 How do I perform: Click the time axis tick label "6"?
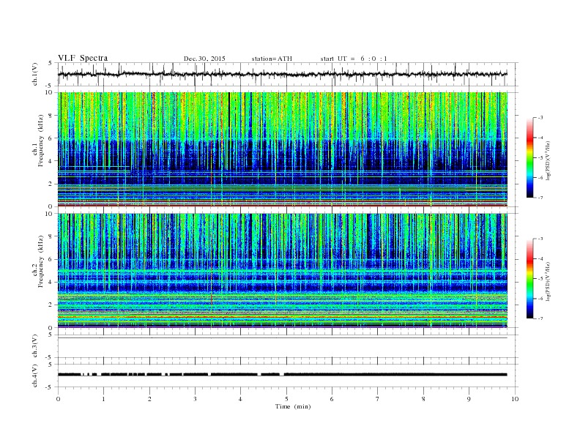click(332, 399)
